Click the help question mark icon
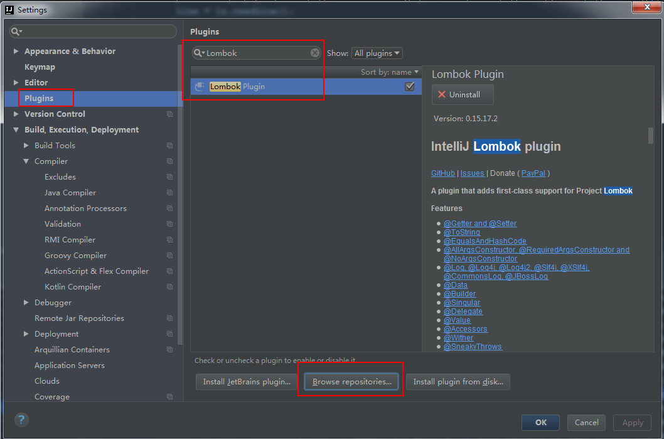Screen dimensions: 664x439 [21, 420]
